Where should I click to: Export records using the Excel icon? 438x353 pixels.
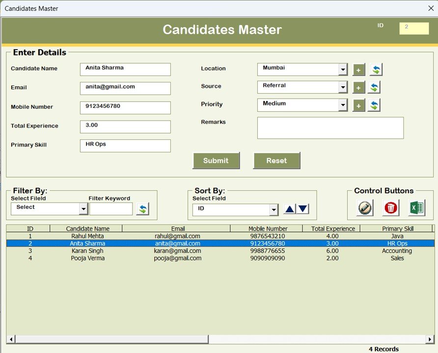(415, 208)
